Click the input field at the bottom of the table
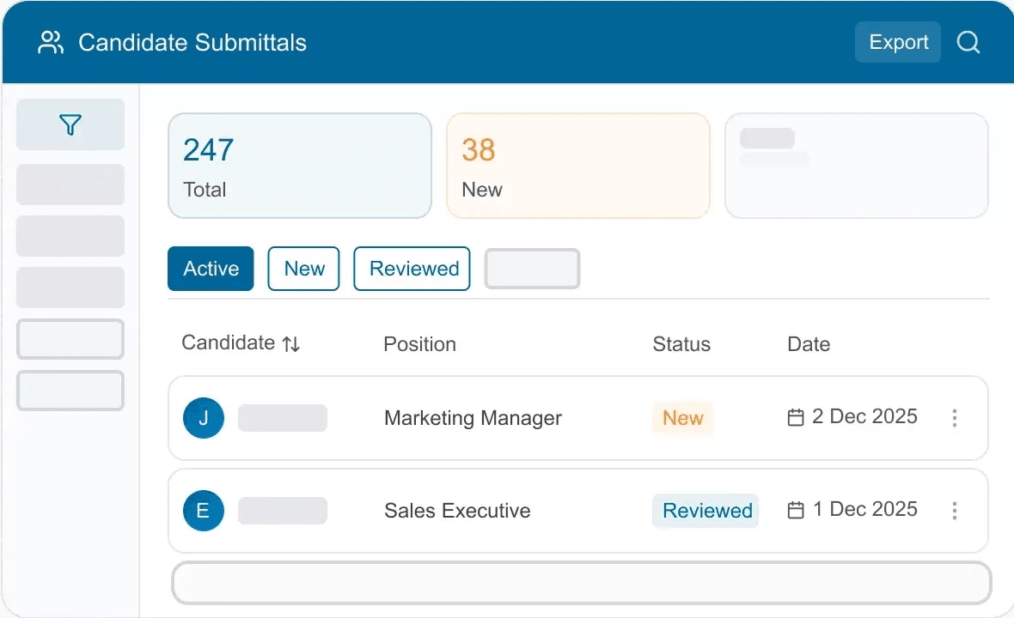This screenshot has width=1014, height=618. pyautogui.click(x=581, y=582)
